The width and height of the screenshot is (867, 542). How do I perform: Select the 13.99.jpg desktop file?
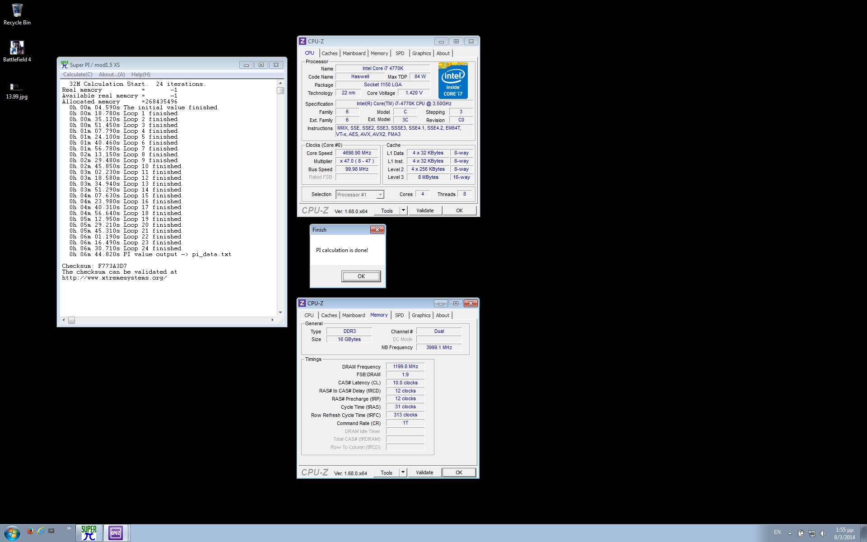click(17, 90)
